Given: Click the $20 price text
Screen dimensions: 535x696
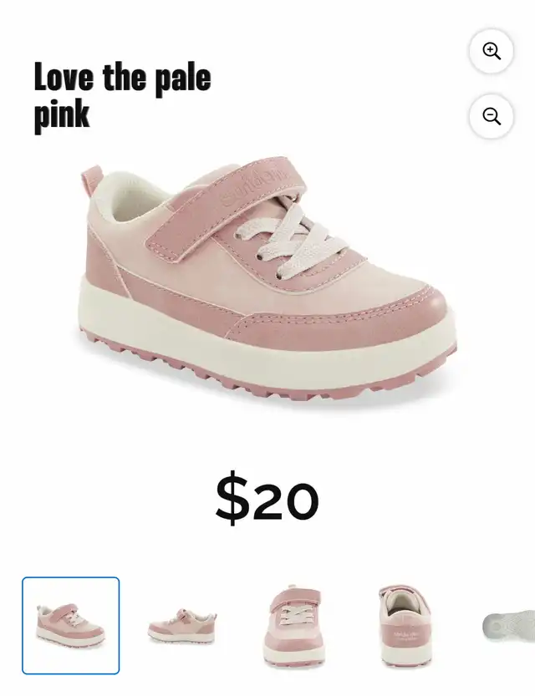Looking at the screenshot, I should coord(267,498).
